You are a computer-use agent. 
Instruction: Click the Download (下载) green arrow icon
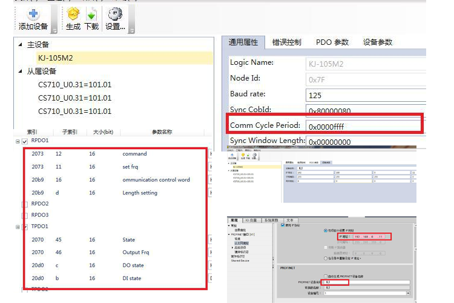pos(91,13)
